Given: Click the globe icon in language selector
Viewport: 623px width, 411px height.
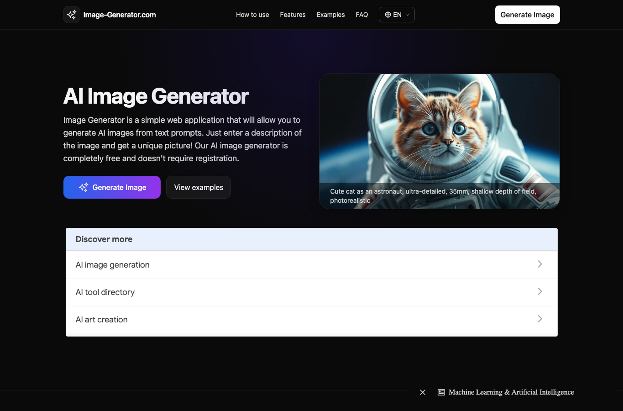Looking at the screenshot, I should point(388,15).
